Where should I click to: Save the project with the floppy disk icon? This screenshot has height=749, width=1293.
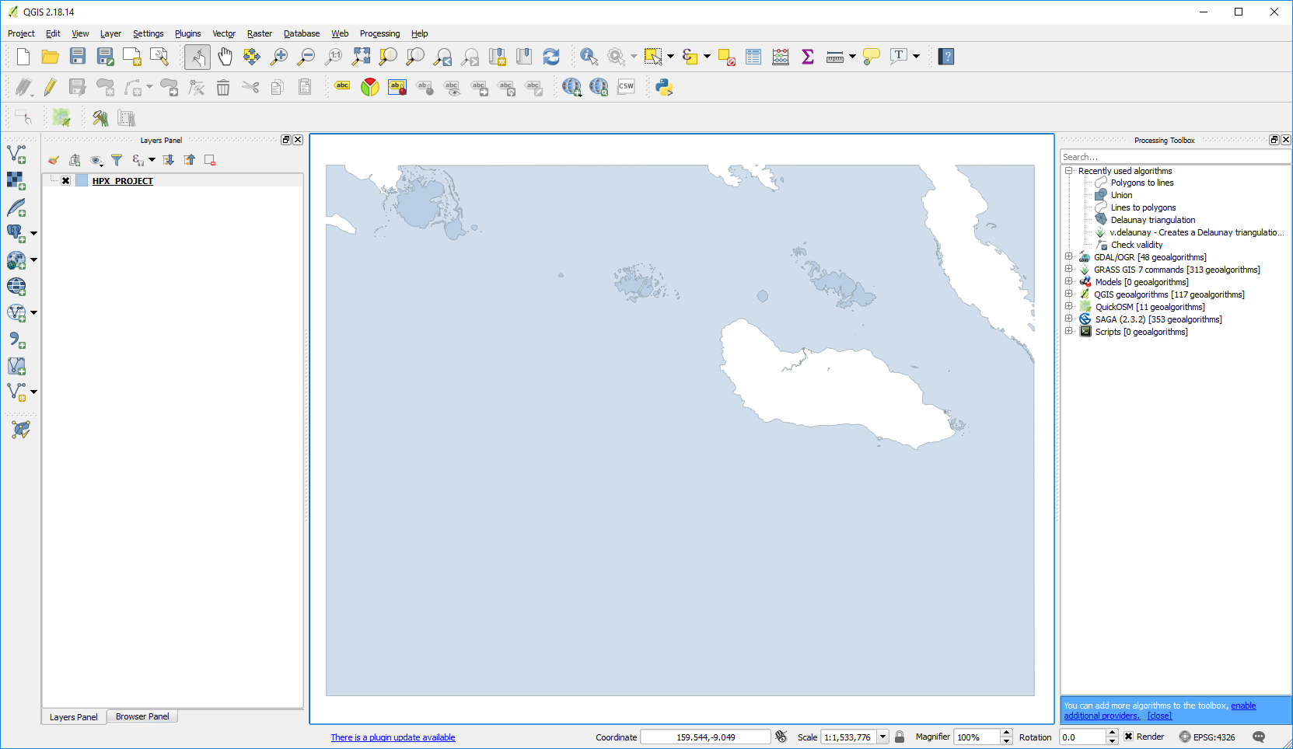[78, 57]
